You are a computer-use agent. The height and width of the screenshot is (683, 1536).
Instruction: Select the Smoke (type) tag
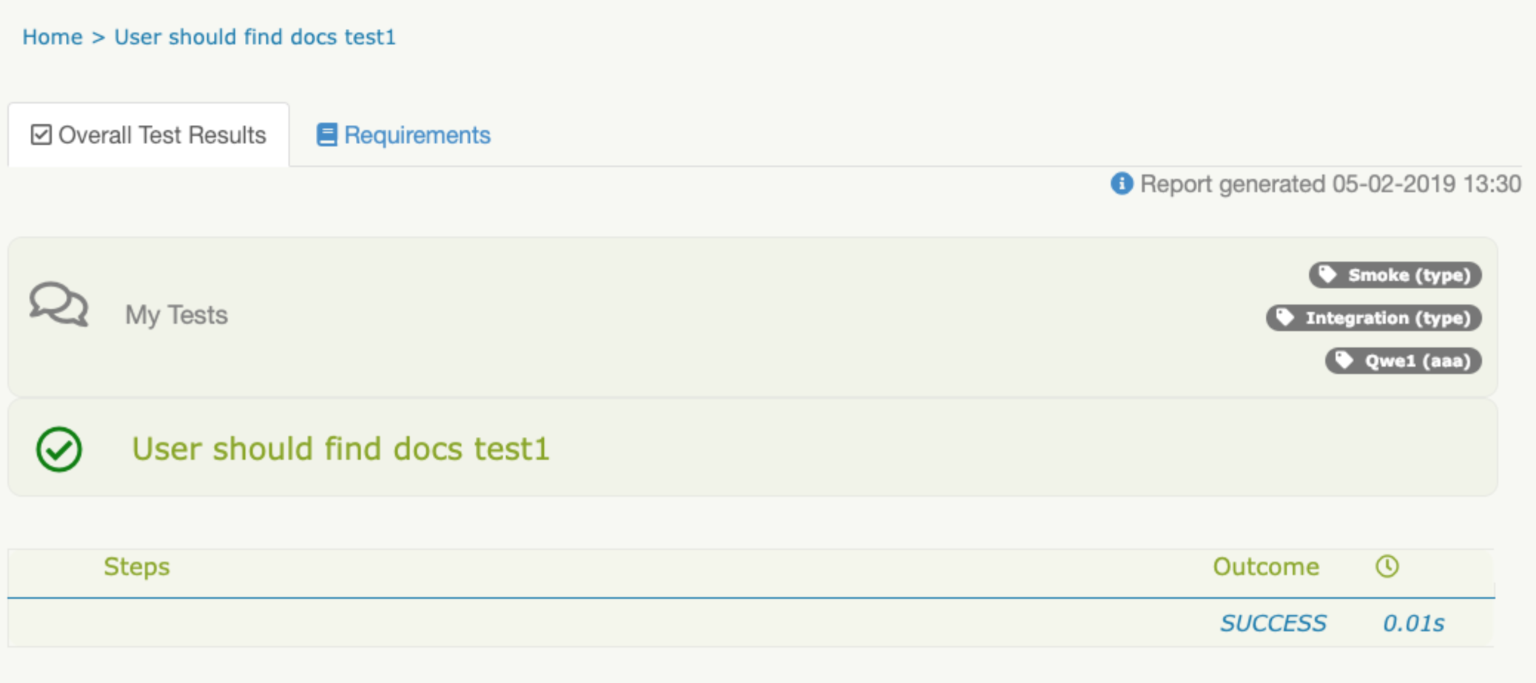1395,275
